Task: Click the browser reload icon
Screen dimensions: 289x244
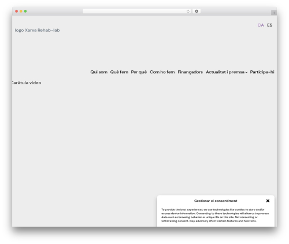Action: [x=188, y=12]
